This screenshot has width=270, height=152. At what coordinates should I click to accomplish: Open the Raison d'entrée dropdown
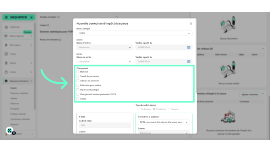pyautogui.click(x=105, y=48)
